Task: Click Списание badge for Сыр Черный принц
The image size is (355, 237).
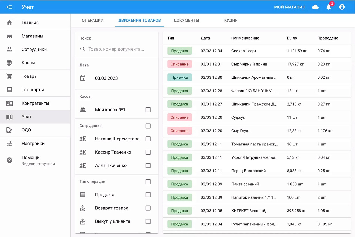Action: (179, 64)
